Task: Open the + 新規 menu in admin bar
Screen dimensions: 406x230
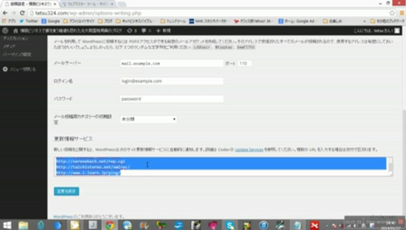Action: tap(163, 31)
